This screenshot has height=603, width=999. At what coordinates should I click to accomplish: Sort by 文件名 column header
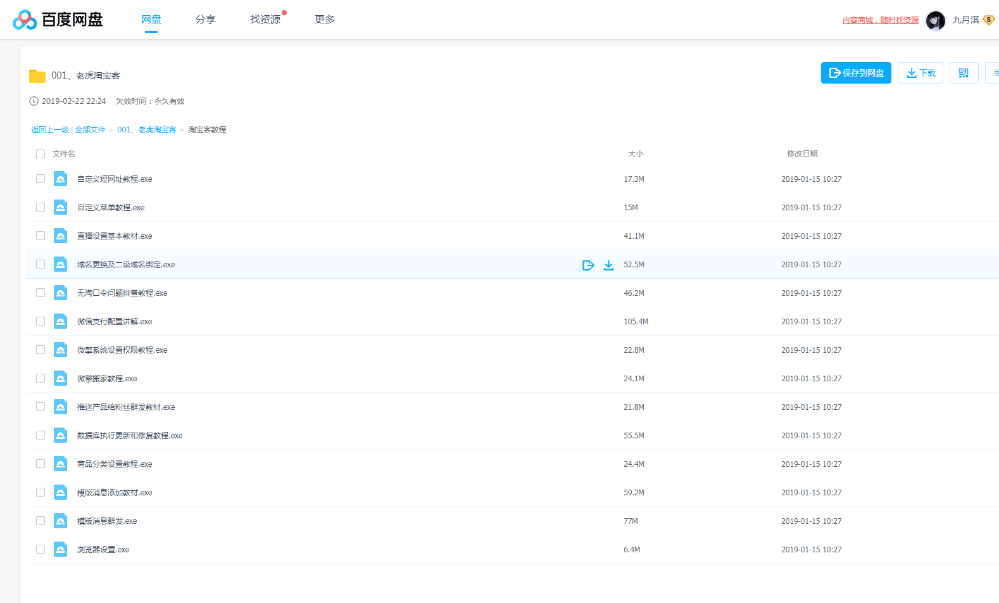pyautogui.click(x=64, y=154)
